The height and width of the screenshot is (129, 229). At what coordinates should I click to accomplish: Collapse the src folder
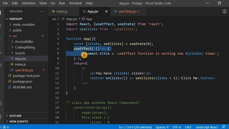point(15,36)
